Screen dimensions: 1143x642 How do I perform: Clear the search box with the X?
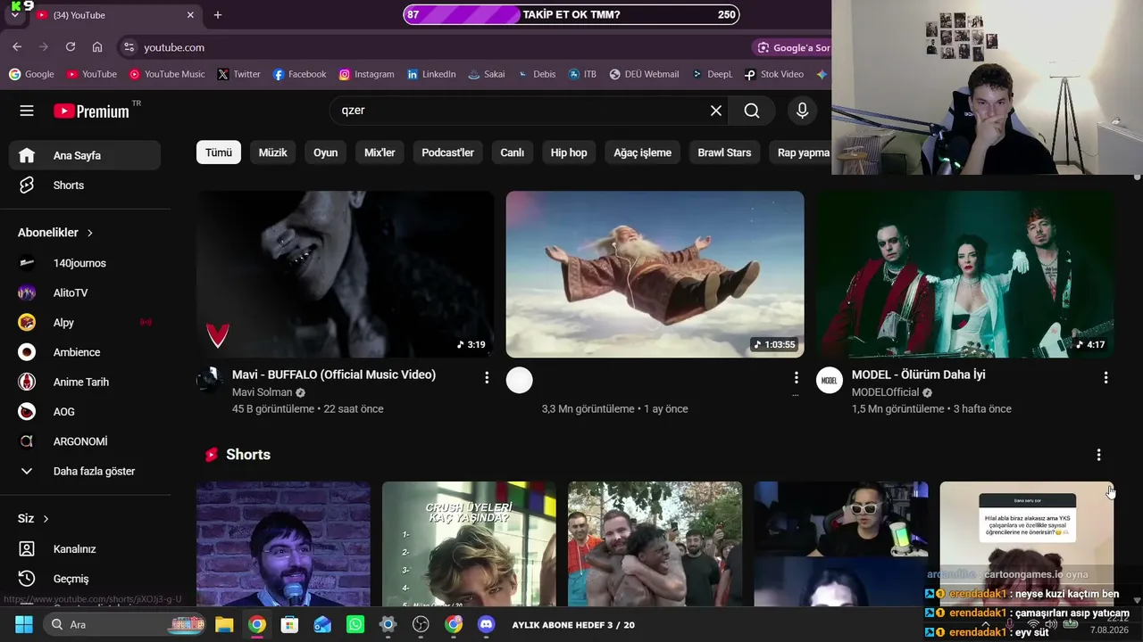coord(716,111)
